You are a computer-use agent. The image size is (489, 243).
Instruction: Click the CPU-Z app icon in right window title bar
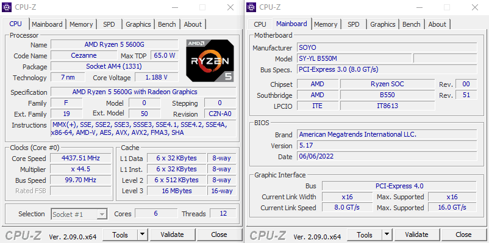tap(251, 7)
